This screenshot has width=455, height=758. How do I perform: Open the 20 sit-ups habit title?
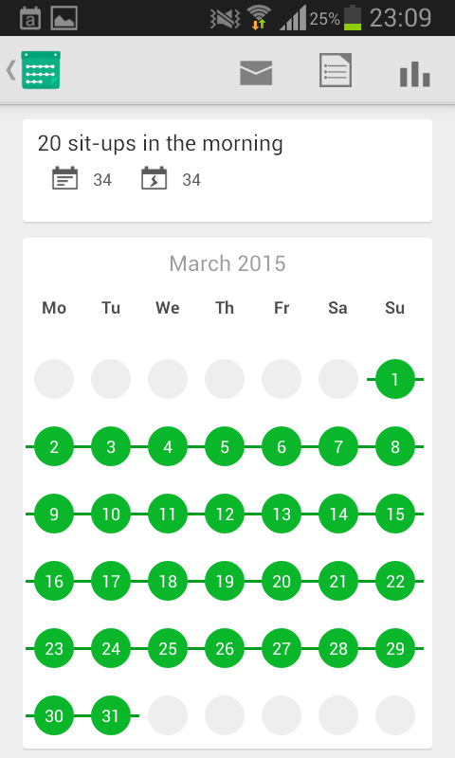tap(160, 144)
